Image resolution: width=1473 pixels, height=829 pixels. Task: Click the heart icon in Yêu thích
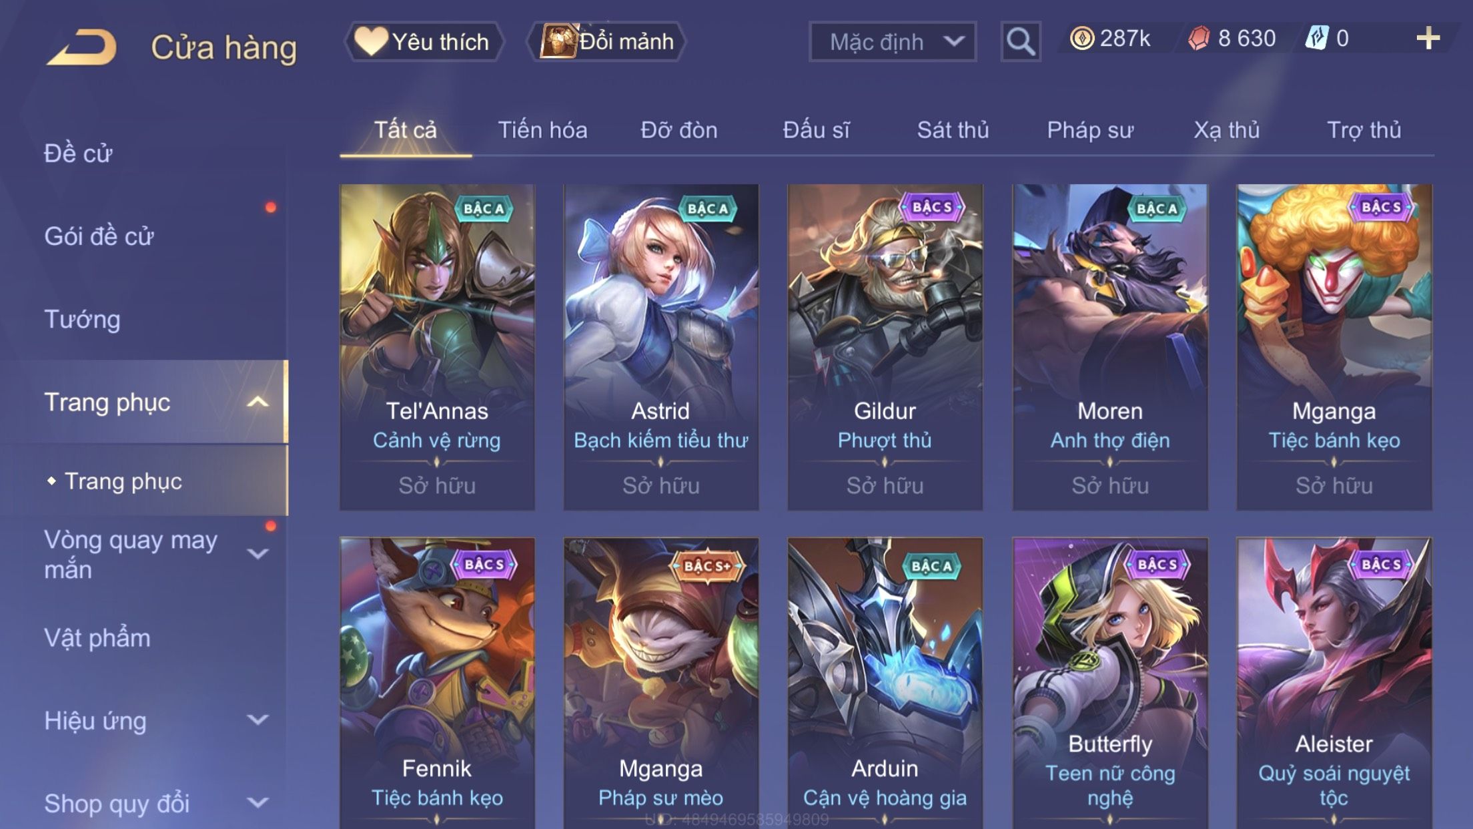point(370,41)
